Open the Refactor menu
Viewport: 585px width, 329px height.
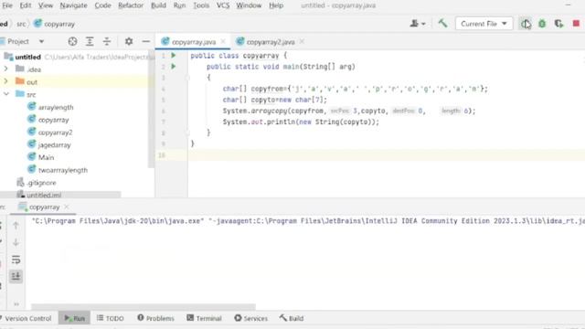click(131, 5)
